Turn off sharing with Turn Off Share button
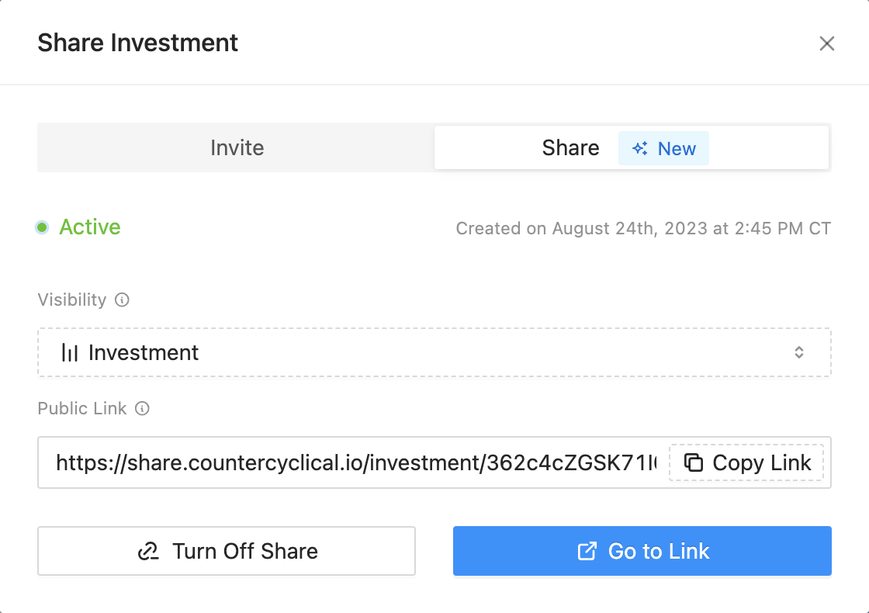This screenshot has width=869, height=613. tap(227, 552)
